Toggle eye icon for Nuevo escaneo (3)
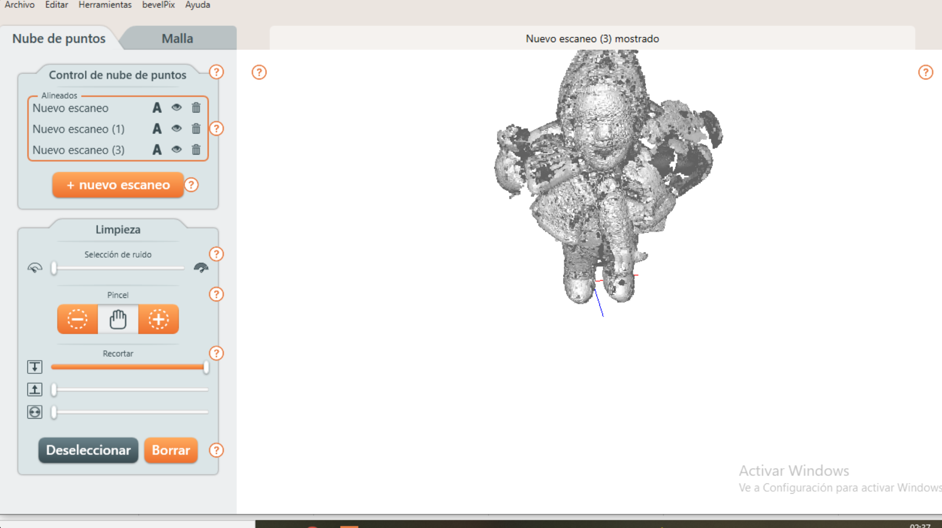This screenshot has width=942, height=528. pyautogui.click(x=176, y=150)
